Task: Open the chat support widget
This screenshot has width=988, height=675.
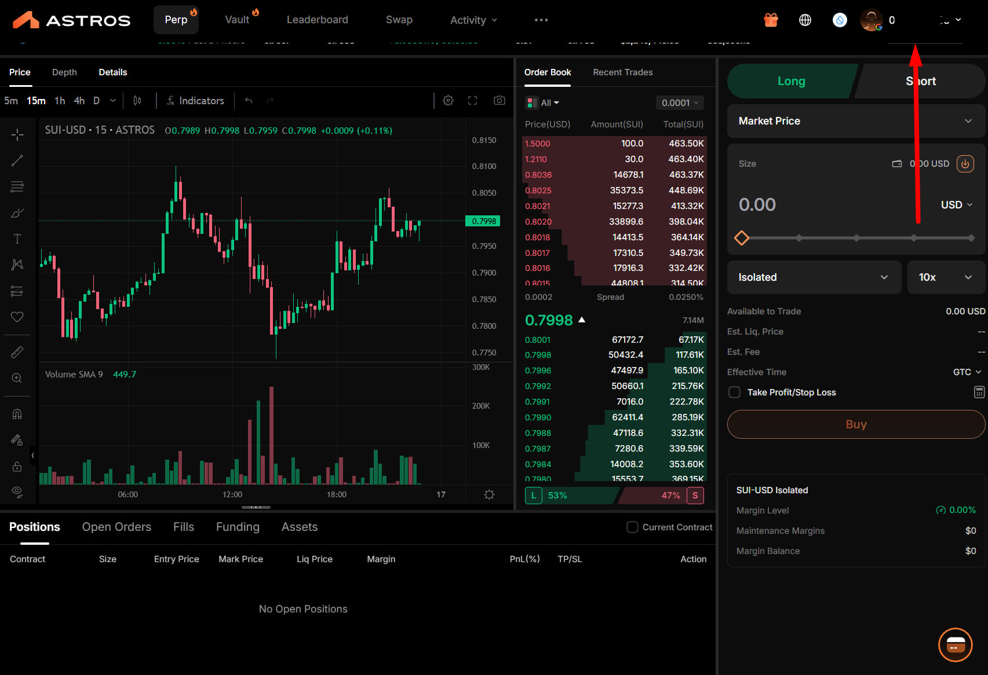Action: 955,644
